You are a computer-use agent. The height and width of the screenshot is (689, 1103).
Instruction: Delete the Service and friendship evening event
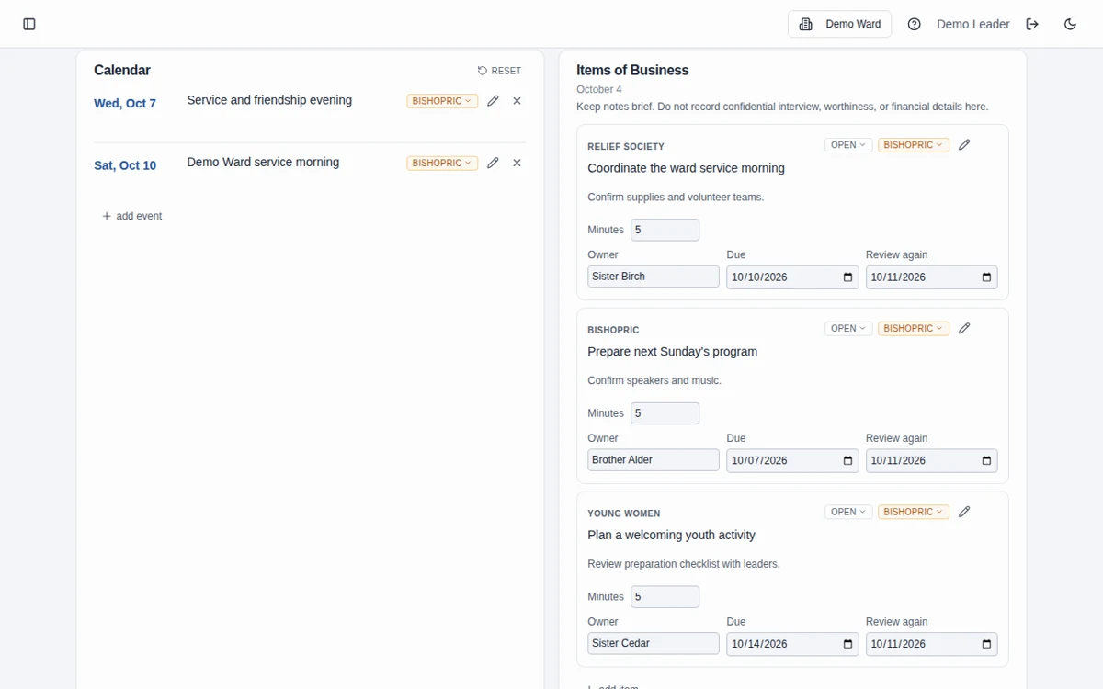(x=517, y=101)
